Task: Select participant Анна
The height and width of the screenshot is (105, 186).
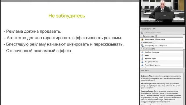Action: tap(162, 55)
